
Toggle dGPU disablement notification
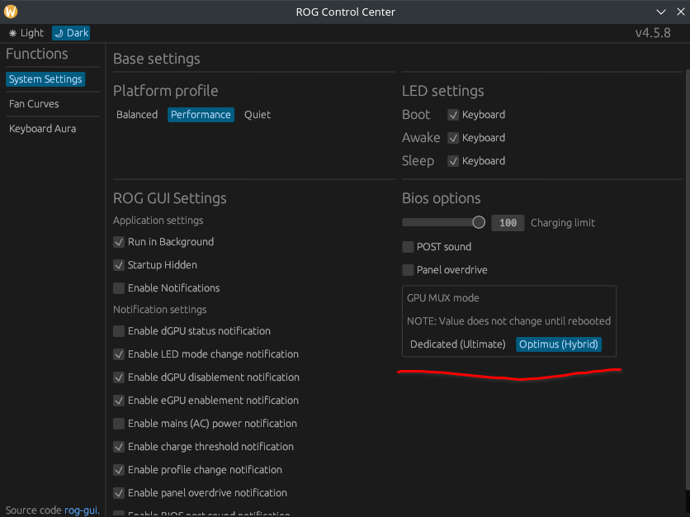click(119, 377)
